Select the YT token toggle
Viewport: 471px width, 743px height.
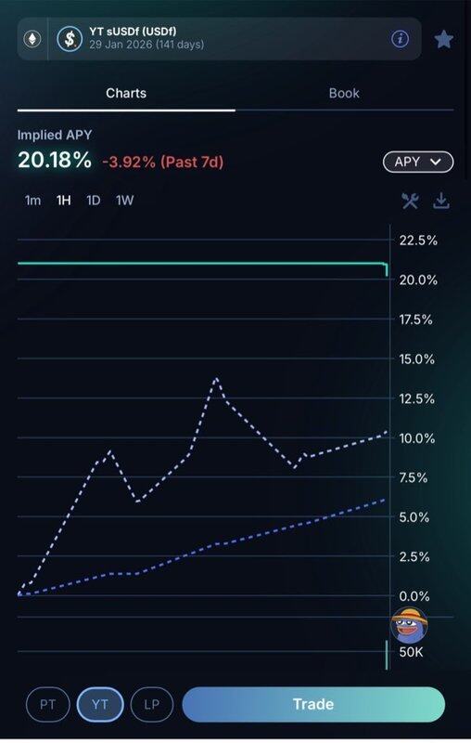tap(100, 705)
